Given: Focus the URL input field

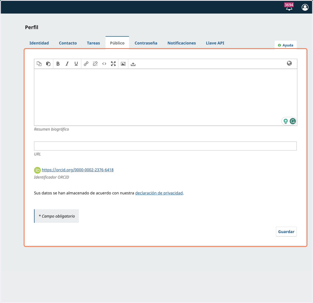Looking at the screenshot, I should coord(165,146).
